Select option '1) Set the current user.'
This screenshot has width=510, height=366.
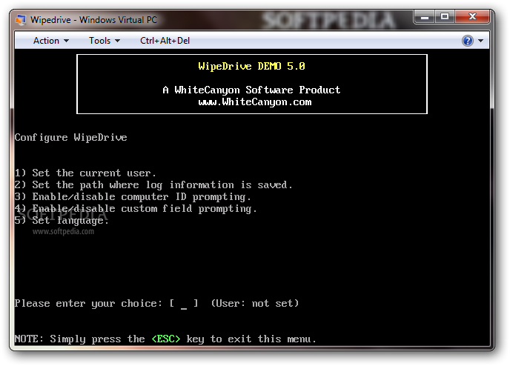click(85, 173)
